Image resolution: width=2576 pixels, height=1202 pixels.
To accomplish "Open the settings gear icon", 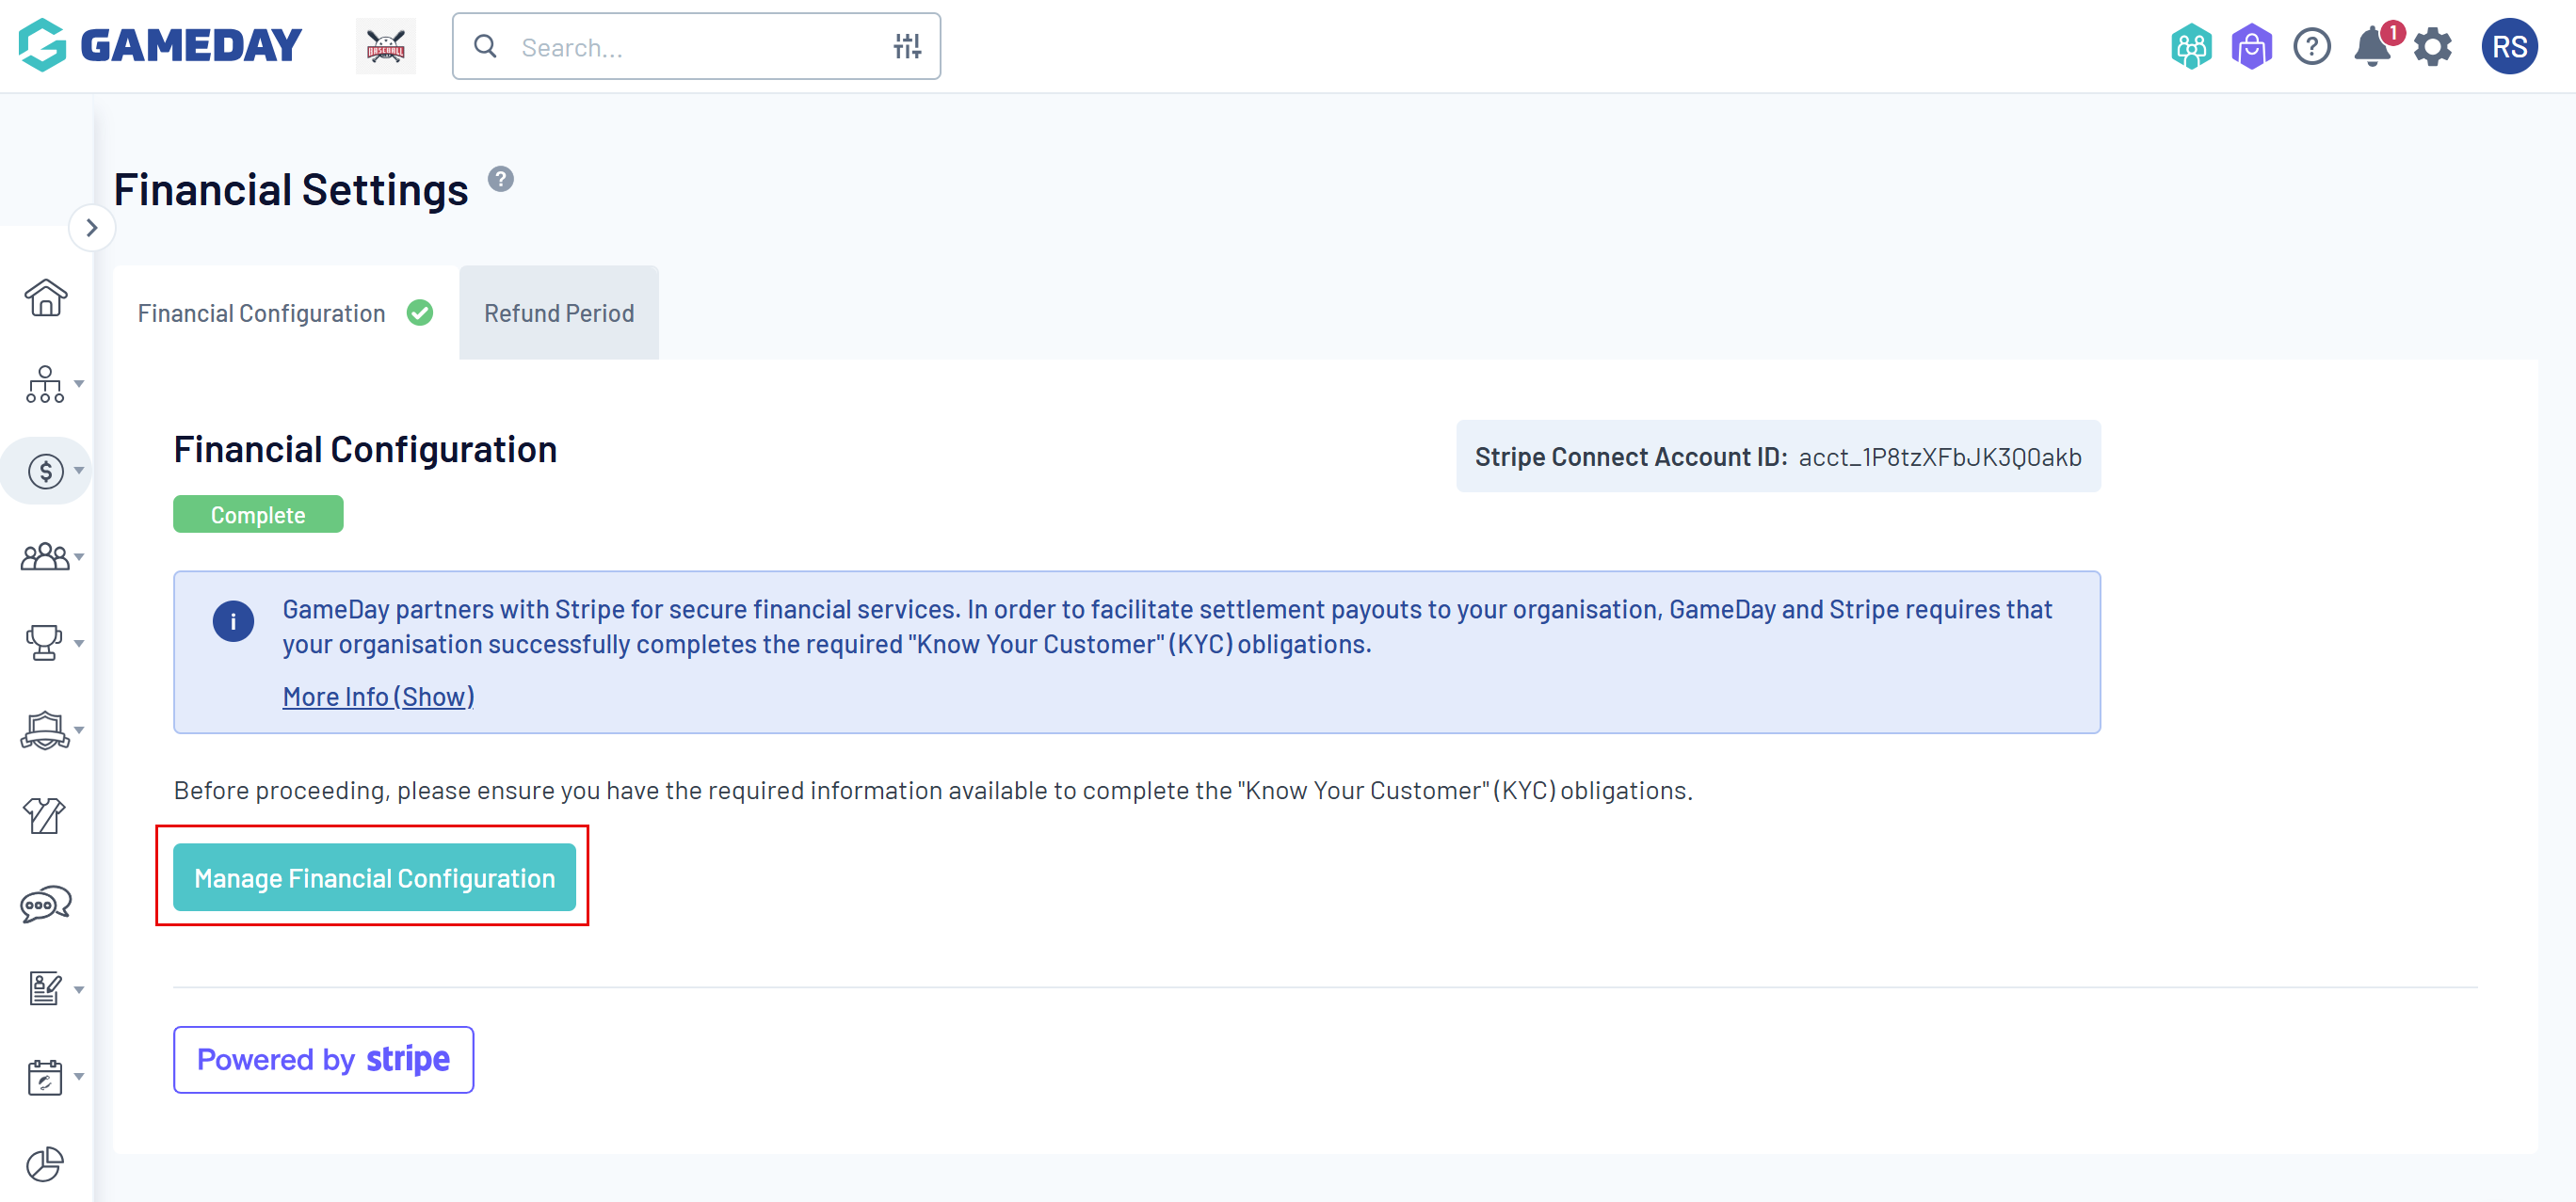I will tap(2432, 47).
